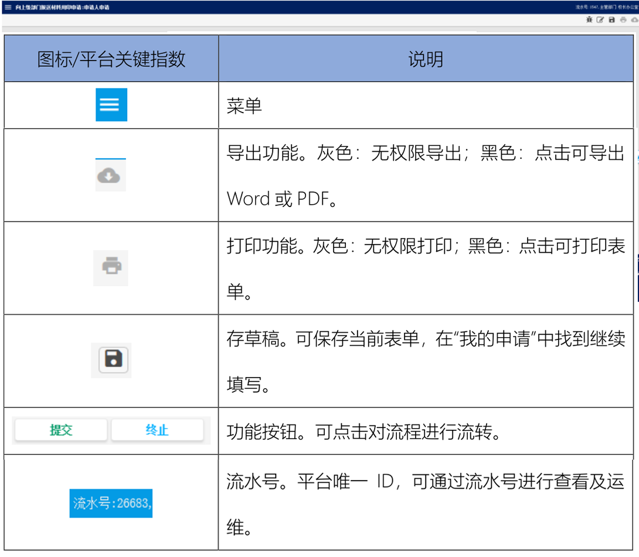Select the 说明 column header
Screen dimensions: 639x557
click(426, 59)
